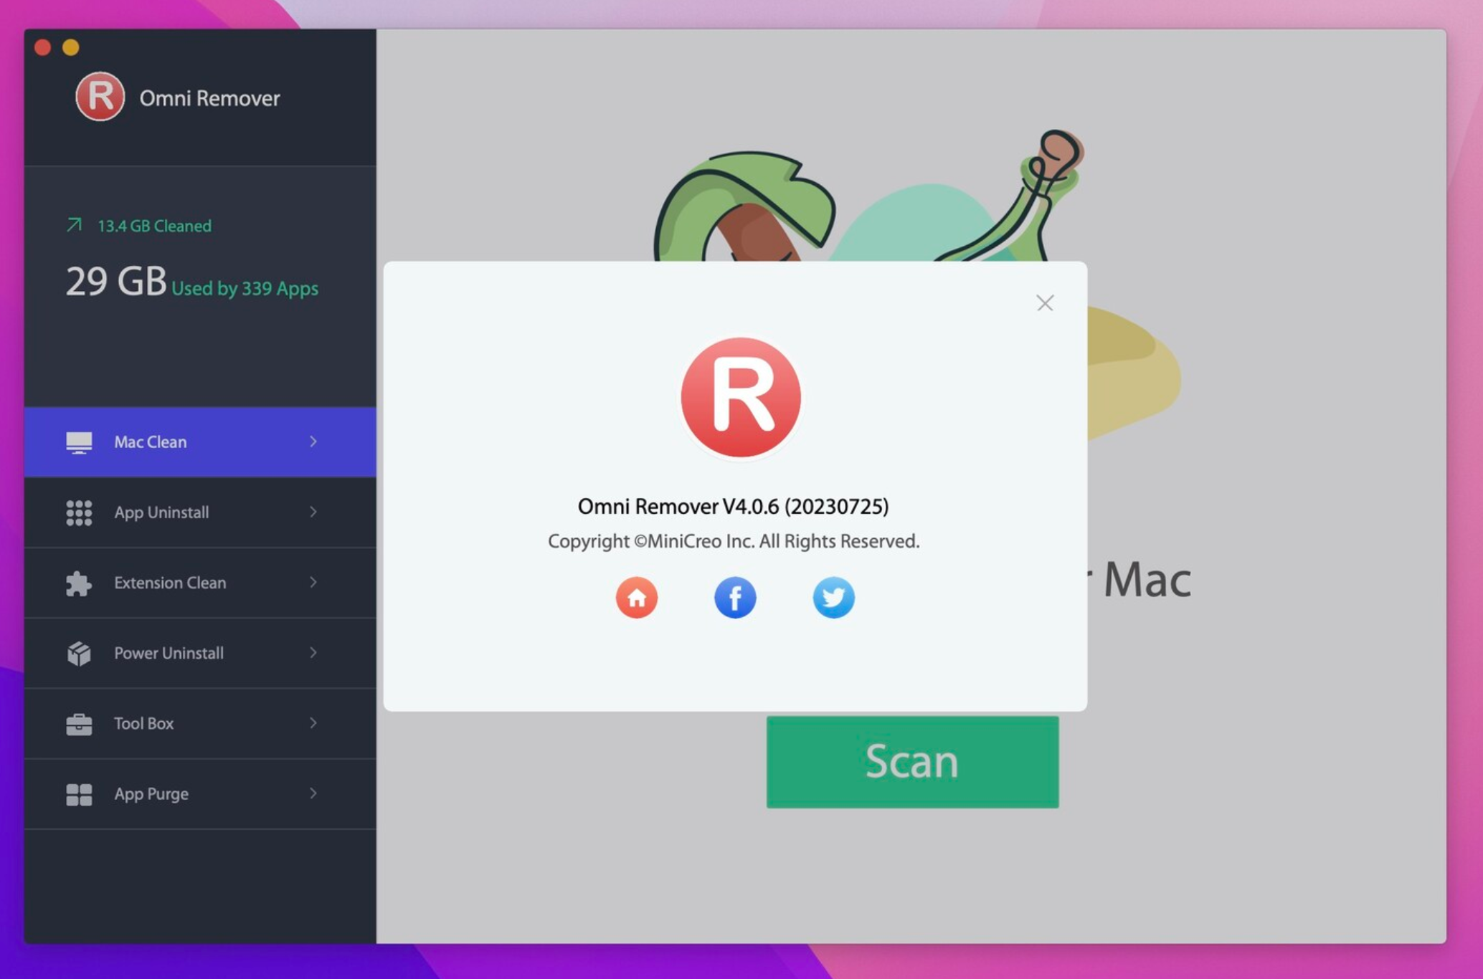Open the Twitter page icon
This screenshot has height=979, width=1483.
tap(833, 597)
